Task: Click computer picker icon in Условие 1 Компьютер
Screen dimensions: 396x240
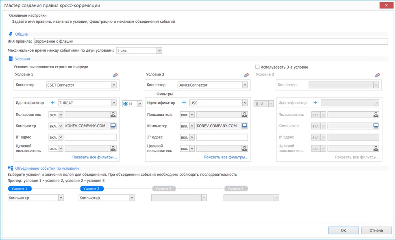Action: click(x=113, y=126)
